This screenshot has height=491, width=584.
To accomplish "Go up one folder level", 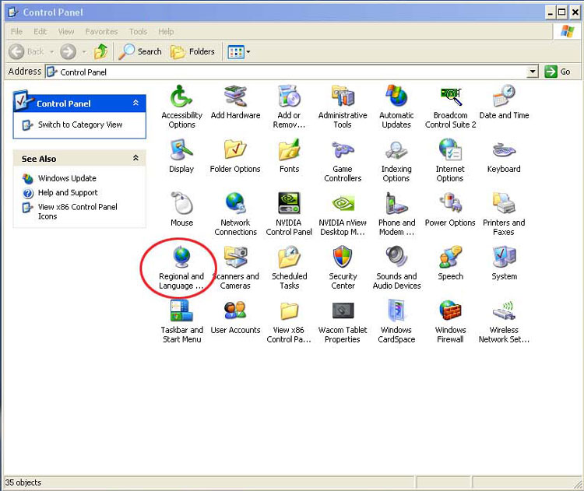I will tap(100, 51).
